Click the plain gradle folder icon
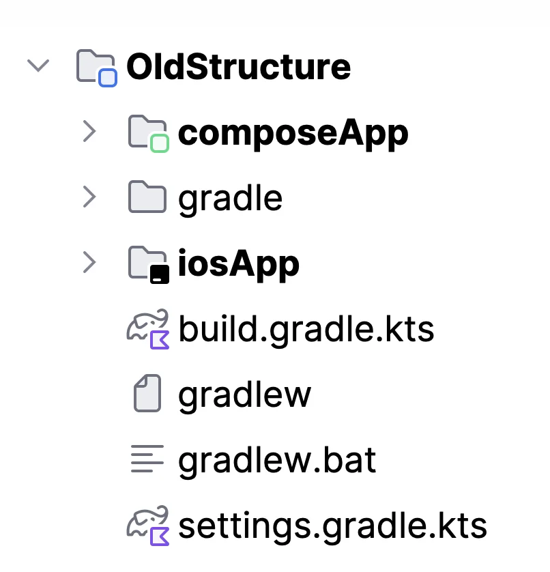The image size is (550, 572). click(x=147, y=197)
